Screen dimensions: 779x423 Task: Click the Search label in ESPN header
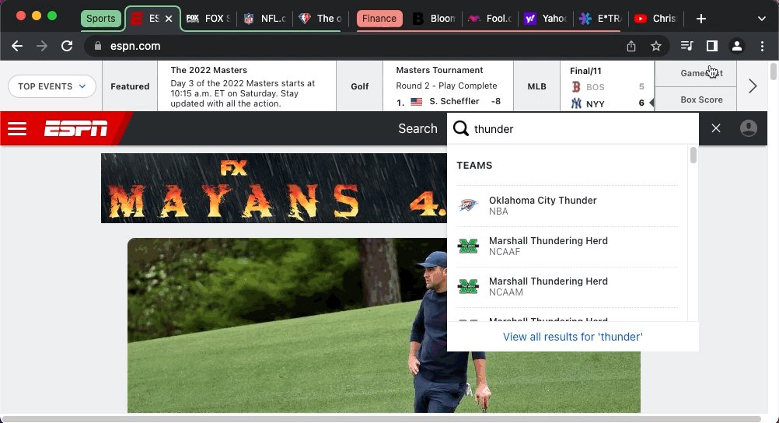click(417, 129)
